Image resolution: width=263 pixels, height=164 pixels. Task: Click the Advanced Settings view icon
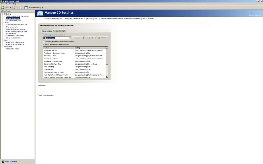tap(26, 7)
